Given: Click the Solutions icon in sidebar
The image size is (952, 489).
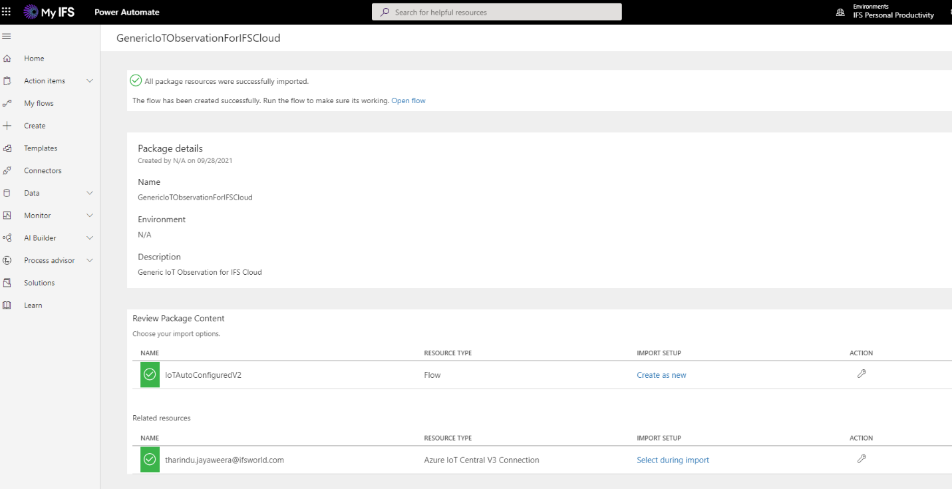Looking at the screenshot, I should (7, 283).
